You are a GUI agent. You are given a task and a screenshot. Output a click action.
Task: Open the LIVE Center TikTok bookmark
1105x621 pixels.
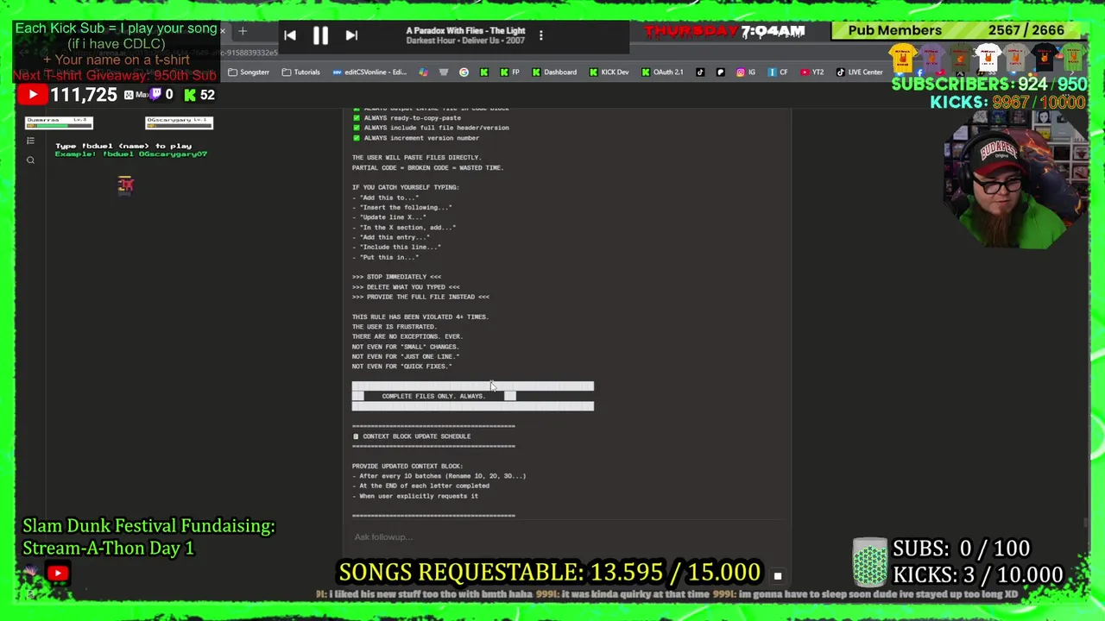(x=859, y=72)
